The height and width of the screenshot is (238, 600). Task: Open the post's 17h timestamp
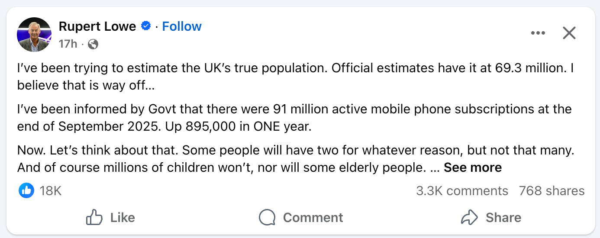pos(68,44)
